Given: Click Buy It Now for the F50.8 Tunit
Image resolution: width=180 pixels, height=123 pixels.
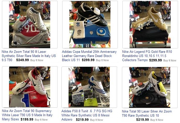Looking at the screenshot, I should (96, 120).
